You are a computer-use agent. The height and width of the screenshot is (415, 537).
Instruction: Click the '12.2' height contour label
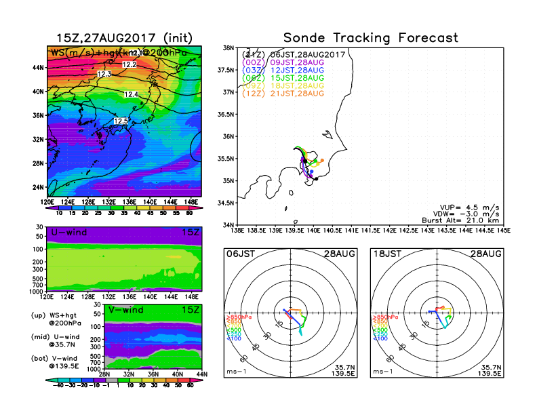click(x=130, y=64)
